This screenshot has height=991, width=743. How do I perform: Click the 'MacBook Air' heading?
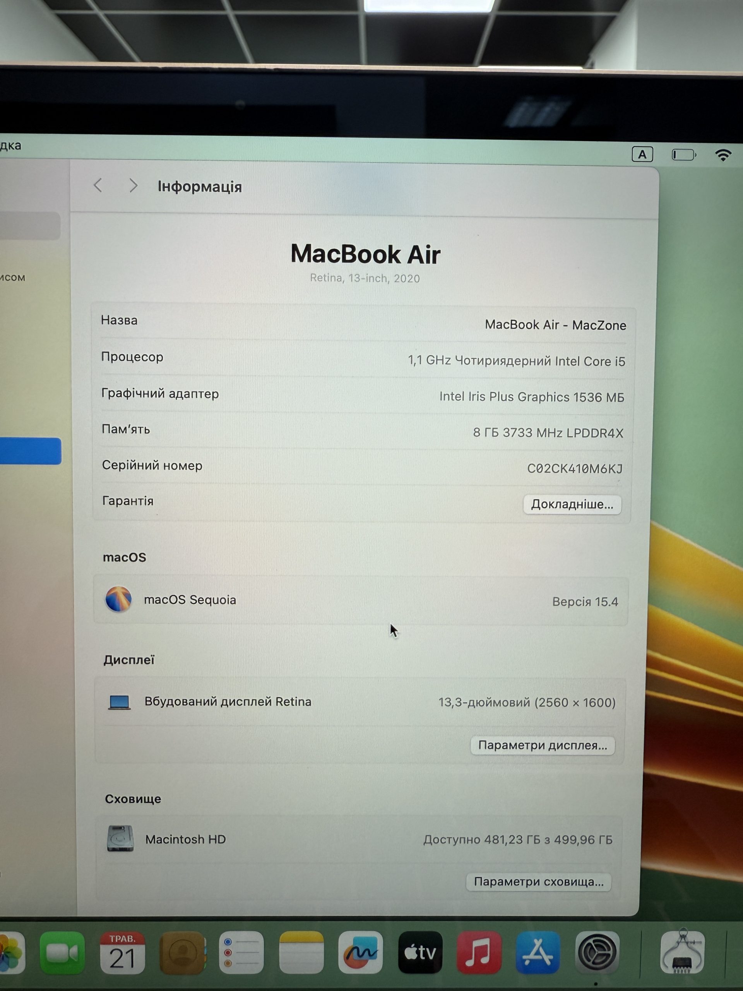tap(365, 254)
